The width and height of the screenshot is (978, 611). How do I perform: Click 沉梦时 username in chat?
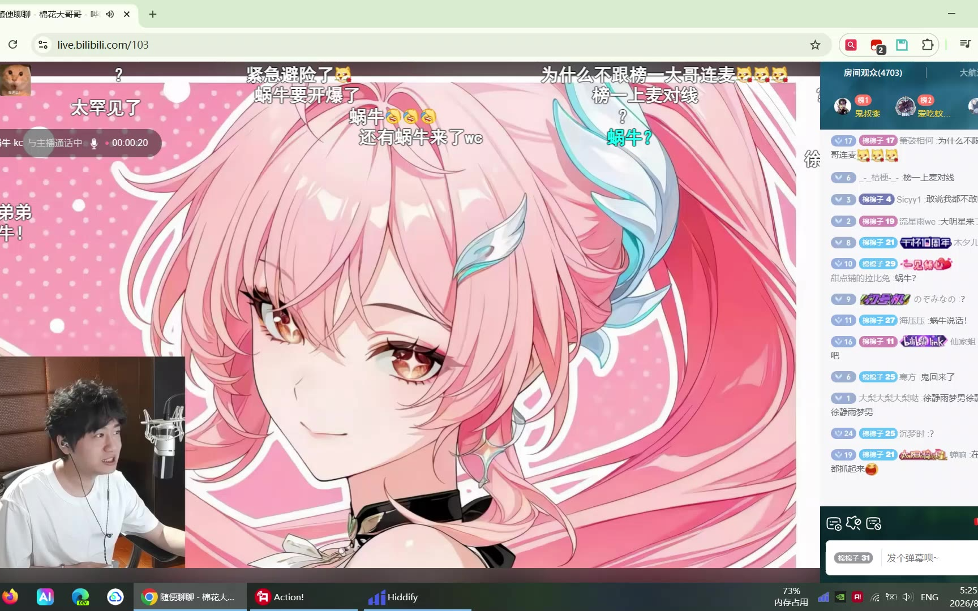pyautogui.click(x=912, y=434)
